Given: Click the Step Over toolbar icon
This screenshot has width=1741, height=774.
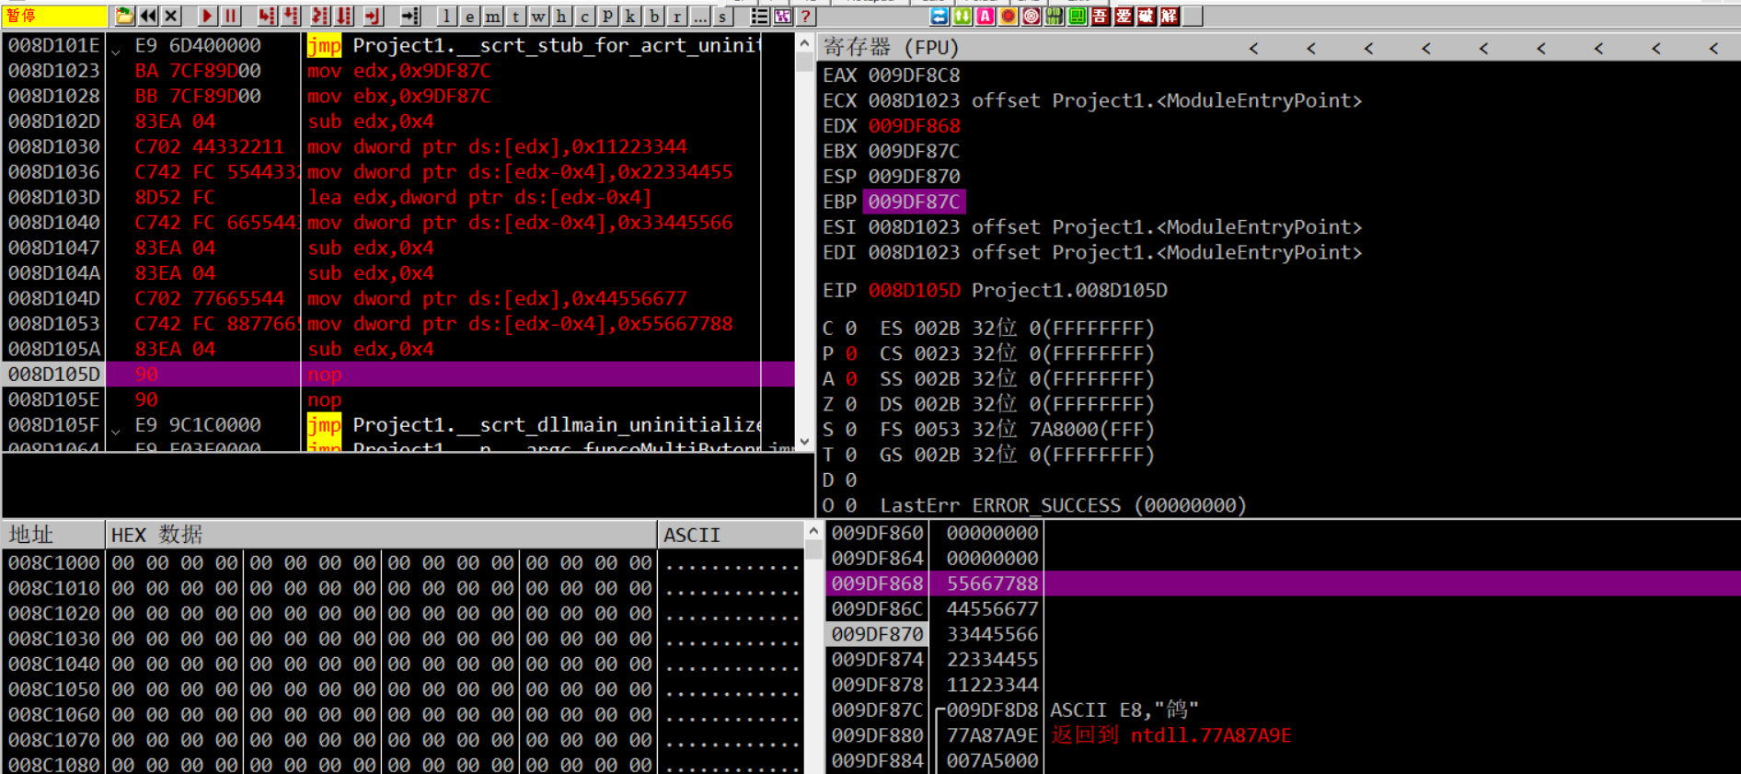Looking at the screenshot, I should pos(290,16).
